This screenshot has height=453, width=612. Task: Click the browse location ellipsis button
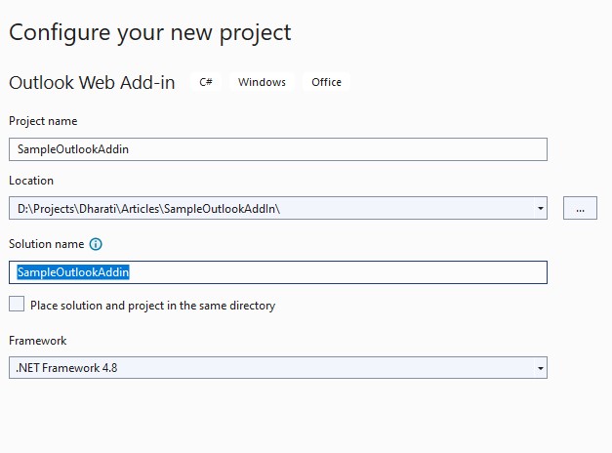580,208
